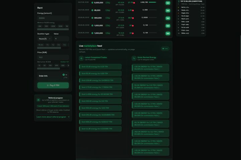Select the 7 d duration preset
The image size is (241, 160).
coord(64,45)
